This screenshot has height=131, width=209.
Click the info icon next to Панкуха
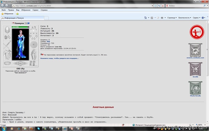[x=29, y=23]
